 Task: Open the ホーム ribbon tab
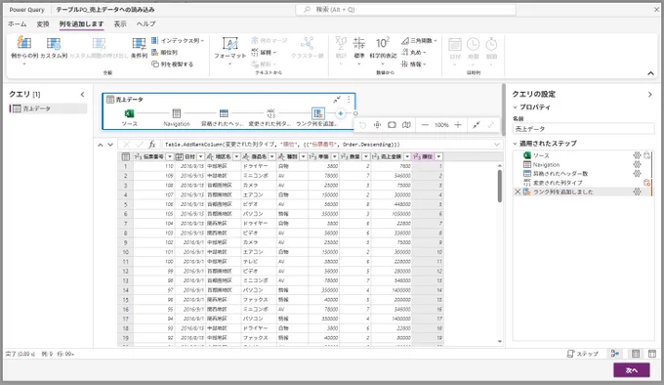(x=17, y=24)
